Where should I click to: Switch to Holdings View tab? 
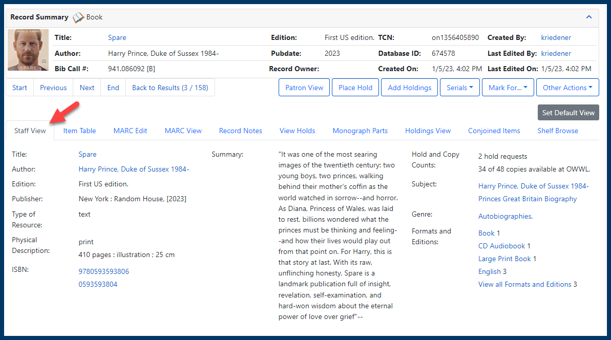[x=428, y=131]
